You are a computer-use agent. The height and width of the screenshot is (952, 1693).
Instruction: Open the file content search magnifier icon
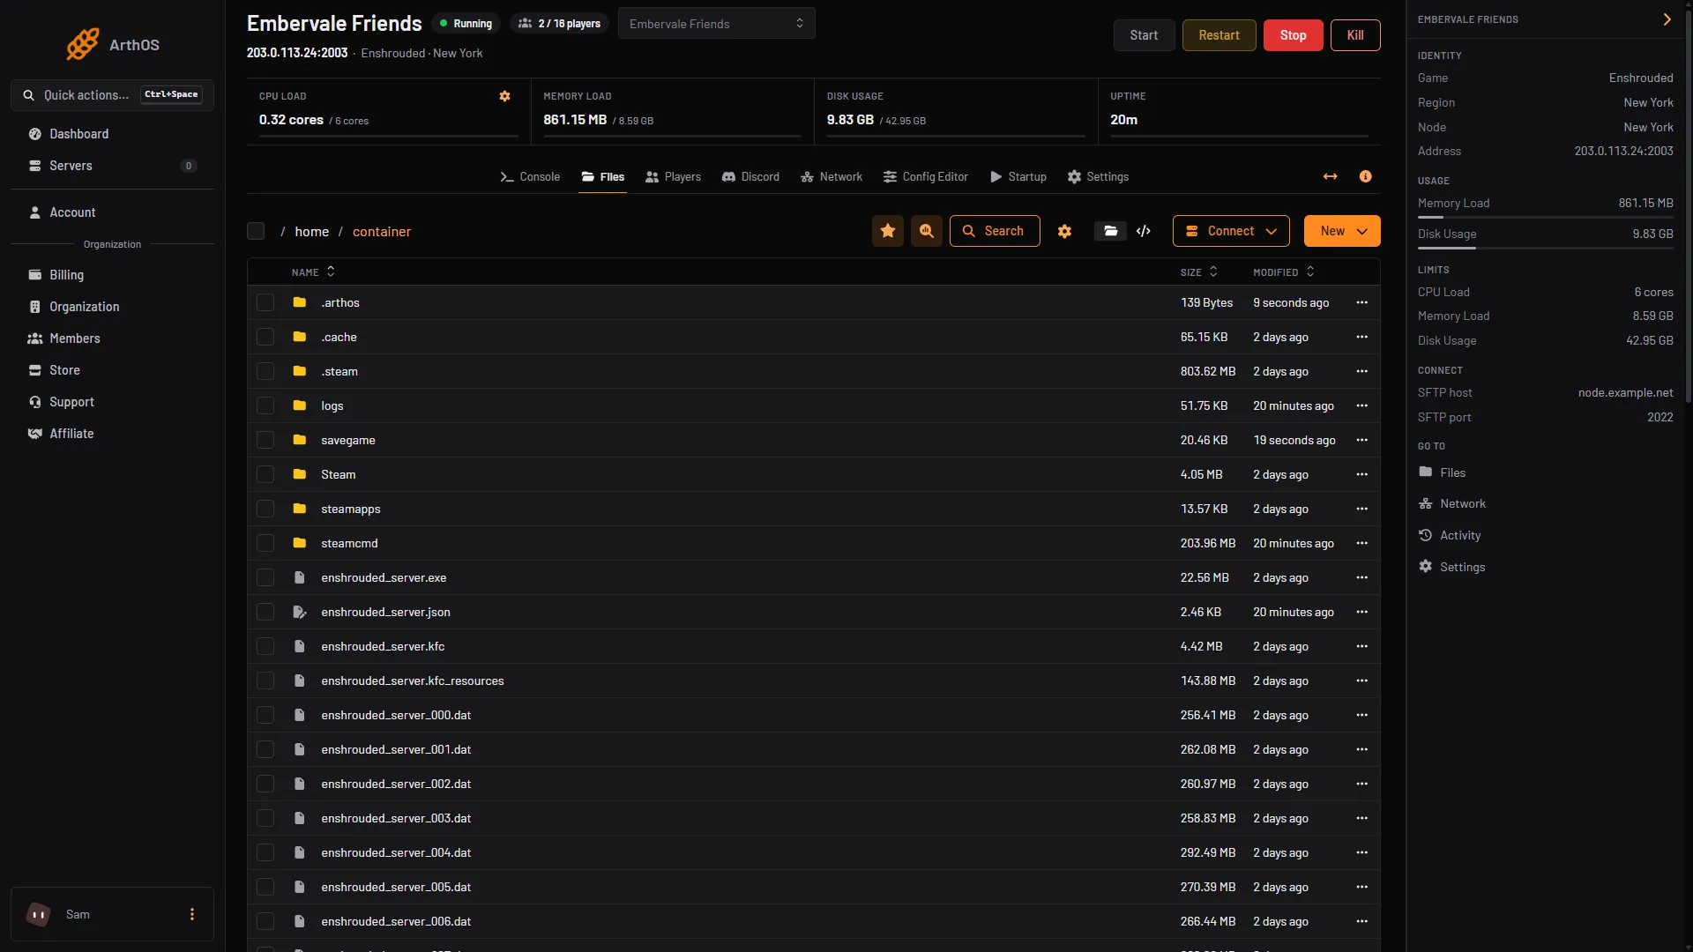[x=927, y=231]
